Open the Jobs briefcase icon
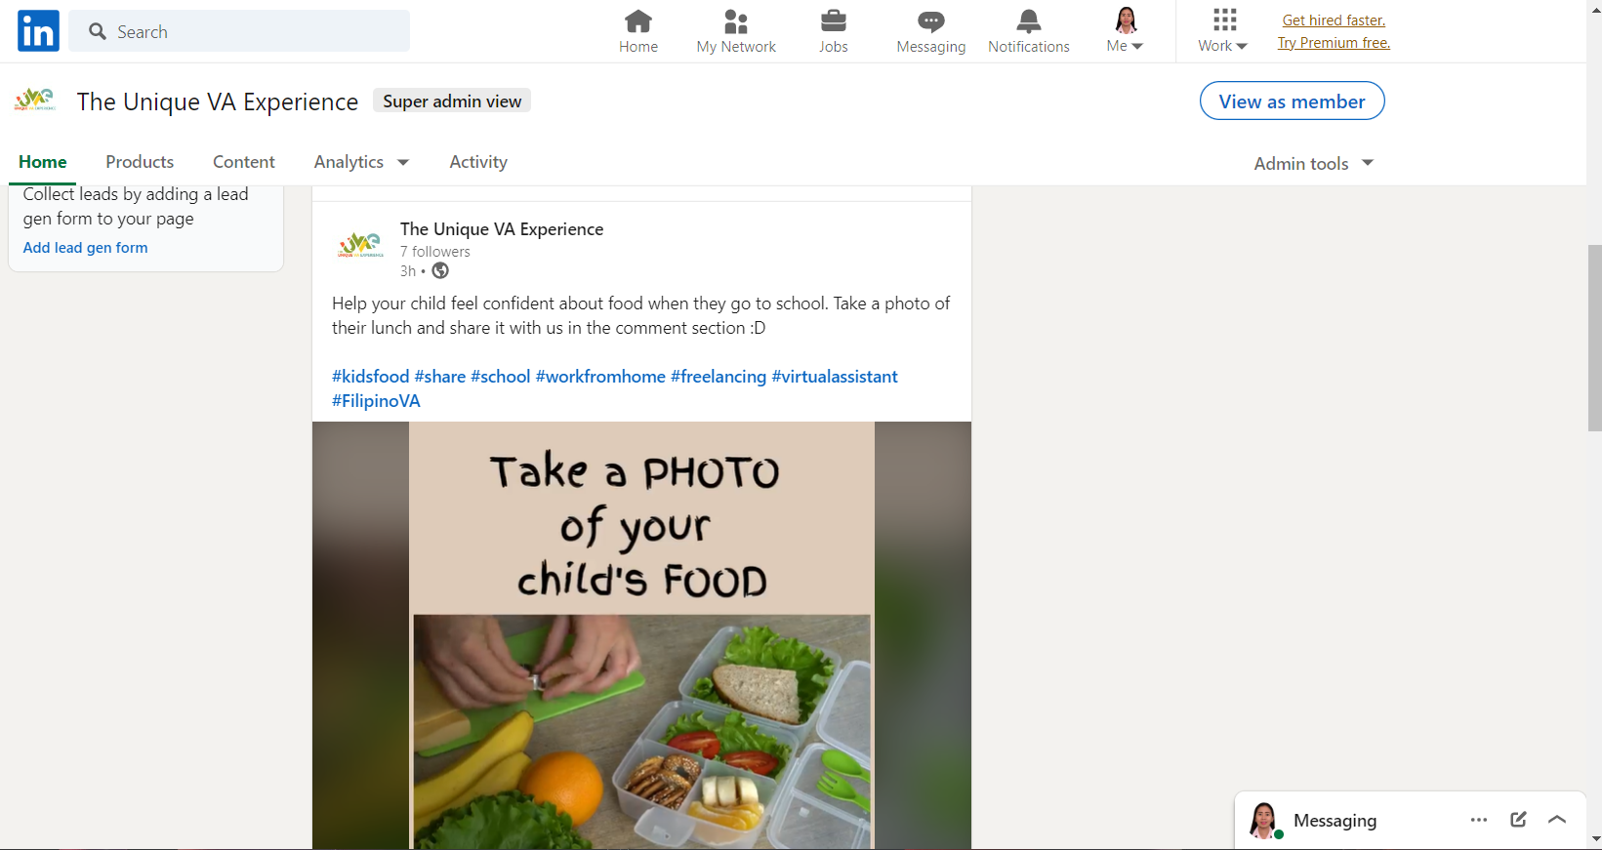Viewport: 1602px width, 850px height. click(834, 20)
